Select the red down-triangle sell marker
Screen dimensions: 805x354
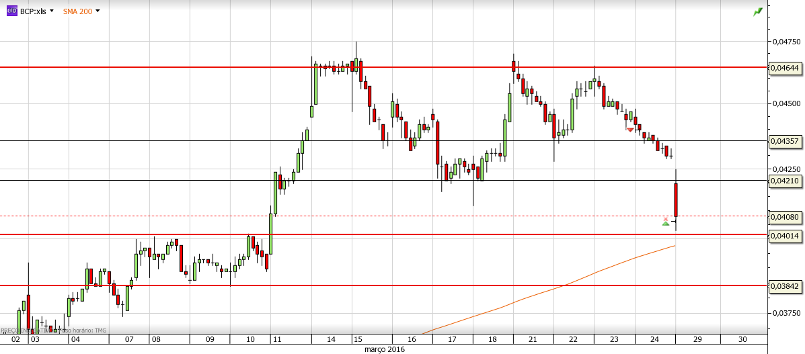pyautogui.click(x=630, y=129)
